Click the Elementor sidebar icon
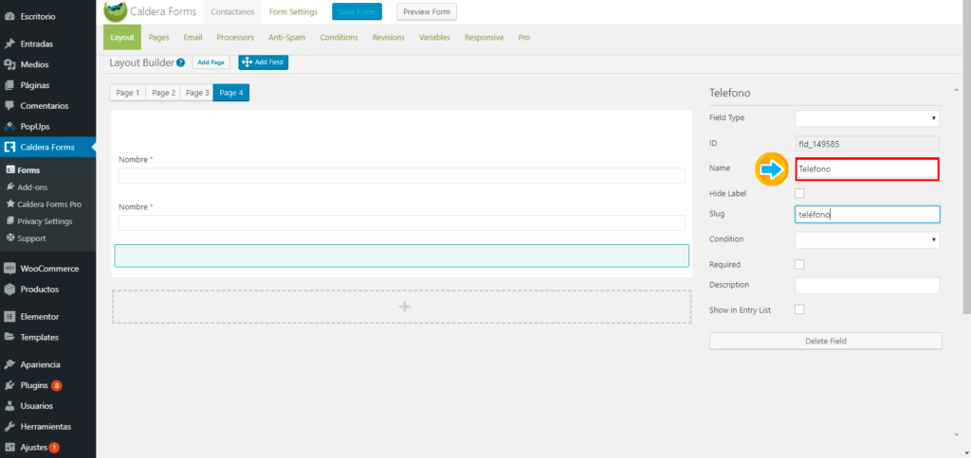 (9, 316)
